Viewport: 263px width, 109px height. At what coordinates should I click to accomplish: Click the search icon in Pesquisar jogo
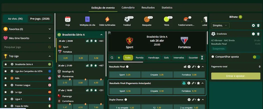50,47
